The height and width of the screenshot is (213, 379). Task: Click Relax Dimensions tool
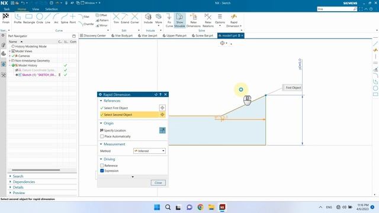[x=194, y=20]
